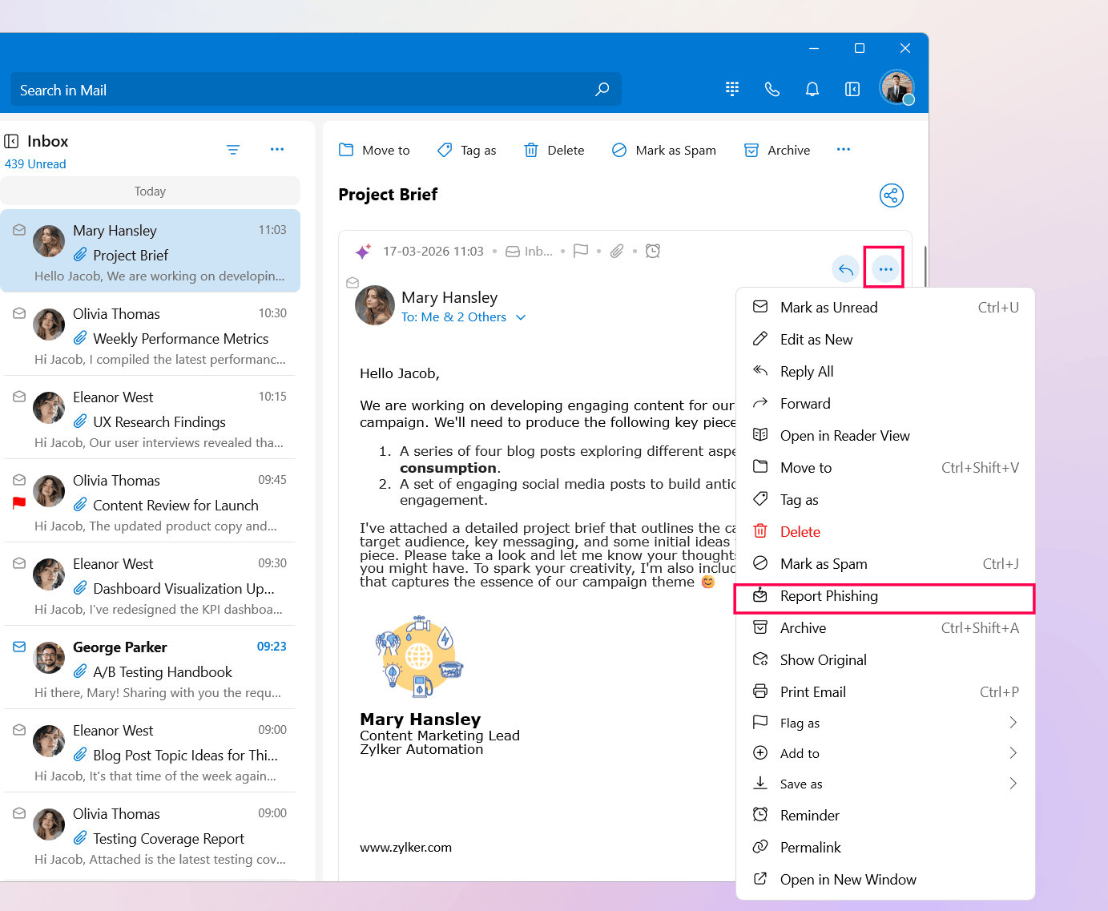Choose Open in Reader View

click(x=844, y=436)
